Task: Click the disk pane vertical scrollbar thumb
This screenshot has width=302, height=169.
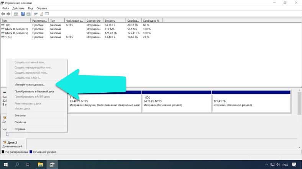Action: pyautogui.click(x=299, y=104)
